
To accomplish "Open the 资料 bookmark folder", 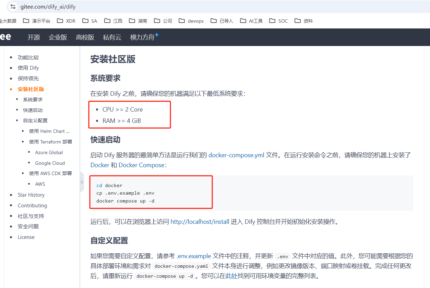I will pos(304,21).
